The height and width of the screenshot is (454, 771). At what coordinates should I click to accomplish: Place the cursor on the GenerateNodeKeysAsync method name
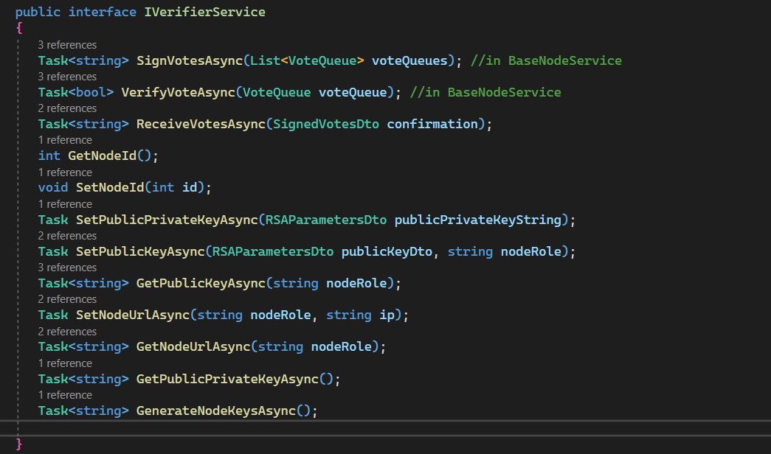coord(215,411)
